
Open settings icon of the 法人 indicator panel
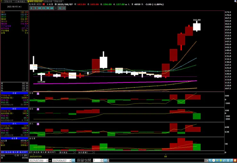tap(38, 124)
